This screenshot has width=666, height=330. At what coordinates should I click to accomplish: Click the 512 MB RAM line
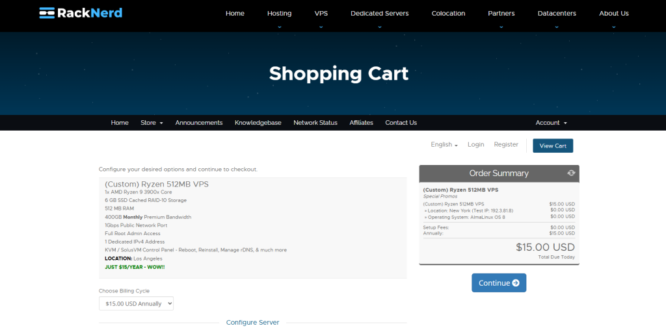120,209
